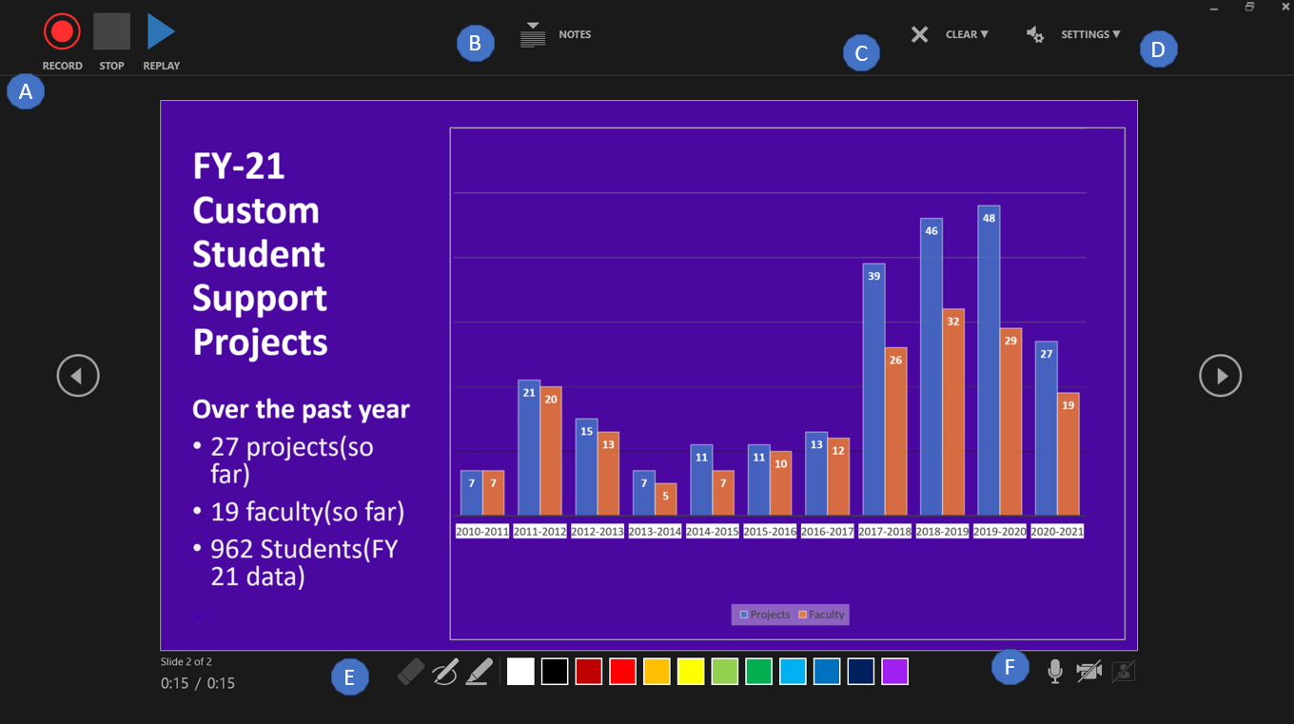Click the 'Over the past year' heading
Viewport: 1294px width, 724px height.
tap(301, 410)
